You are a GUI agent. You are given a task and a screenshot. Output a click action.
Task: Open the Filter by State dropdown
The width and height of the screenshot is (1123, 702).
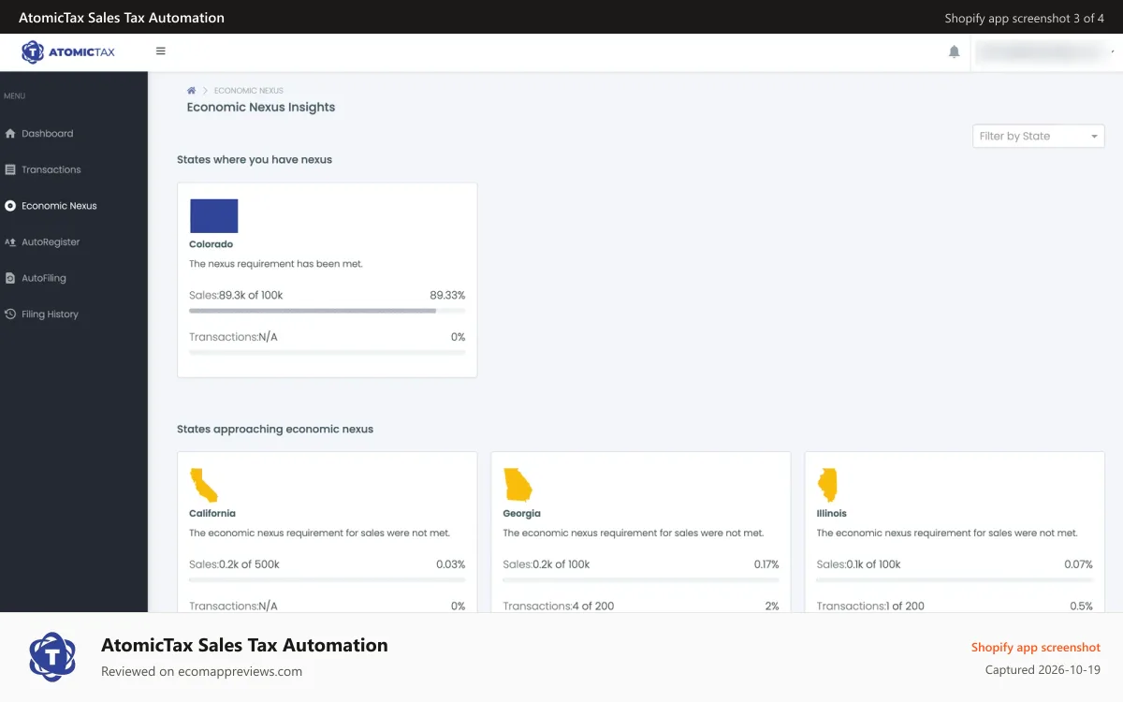click(1039, 137)
